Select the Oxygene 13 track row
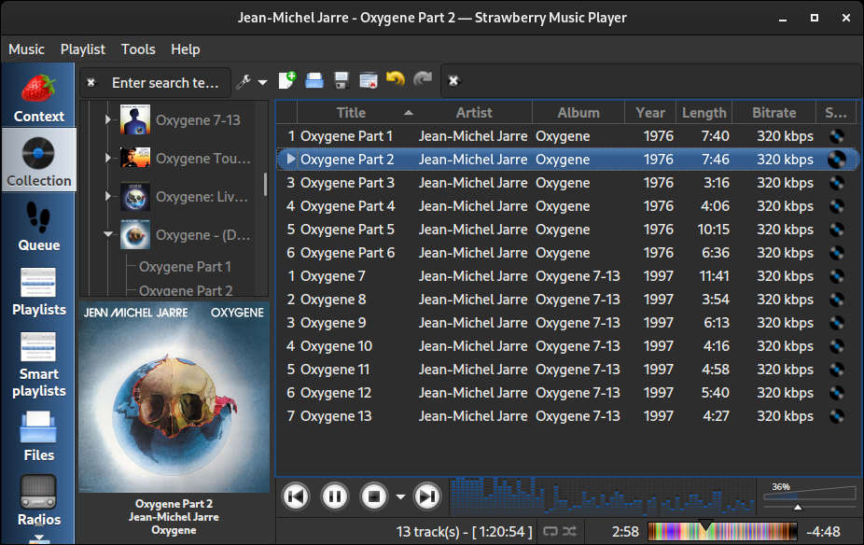The width and height of the screenshot is (864, 545). click(x=566, y=416)
